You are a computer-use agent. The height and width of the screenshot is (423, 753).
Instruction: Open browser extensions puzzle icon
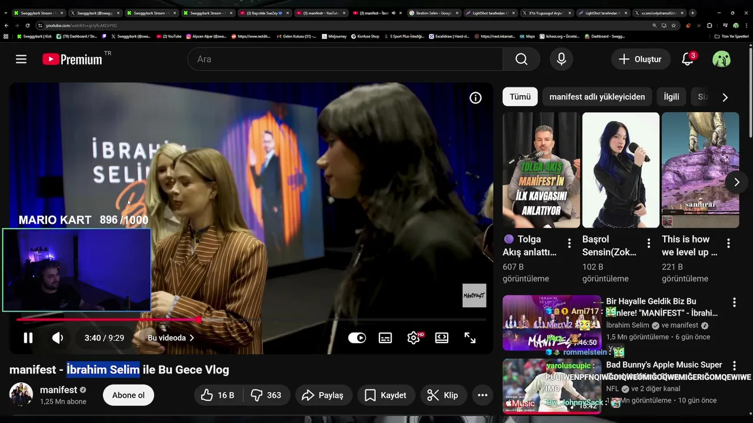tap(709, 25)
